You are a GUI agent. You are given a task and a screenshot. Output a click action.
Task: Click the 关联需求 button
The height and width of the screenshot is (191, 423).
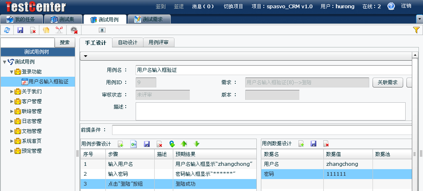(x=387, y=83)
